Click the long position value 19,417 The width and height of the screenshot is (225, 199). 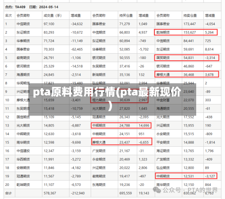tap(125, 176)
